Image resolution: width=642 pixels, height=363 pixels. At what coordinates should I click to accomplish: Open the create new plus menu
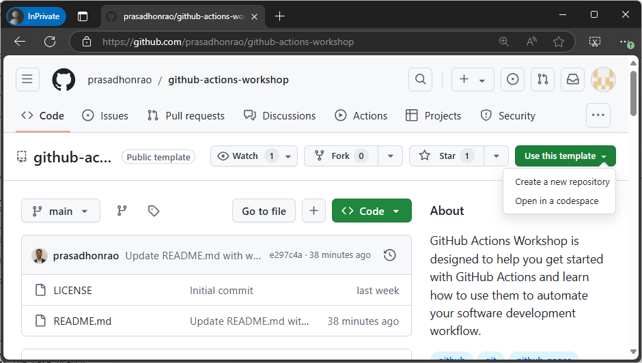(x=473, y=79)
